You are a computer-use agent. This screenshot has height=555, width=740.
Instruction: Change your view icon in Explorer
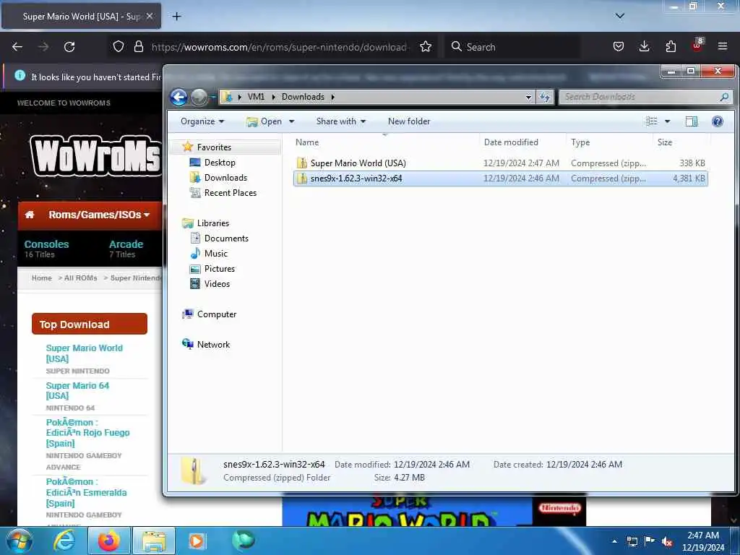[651, 121]
